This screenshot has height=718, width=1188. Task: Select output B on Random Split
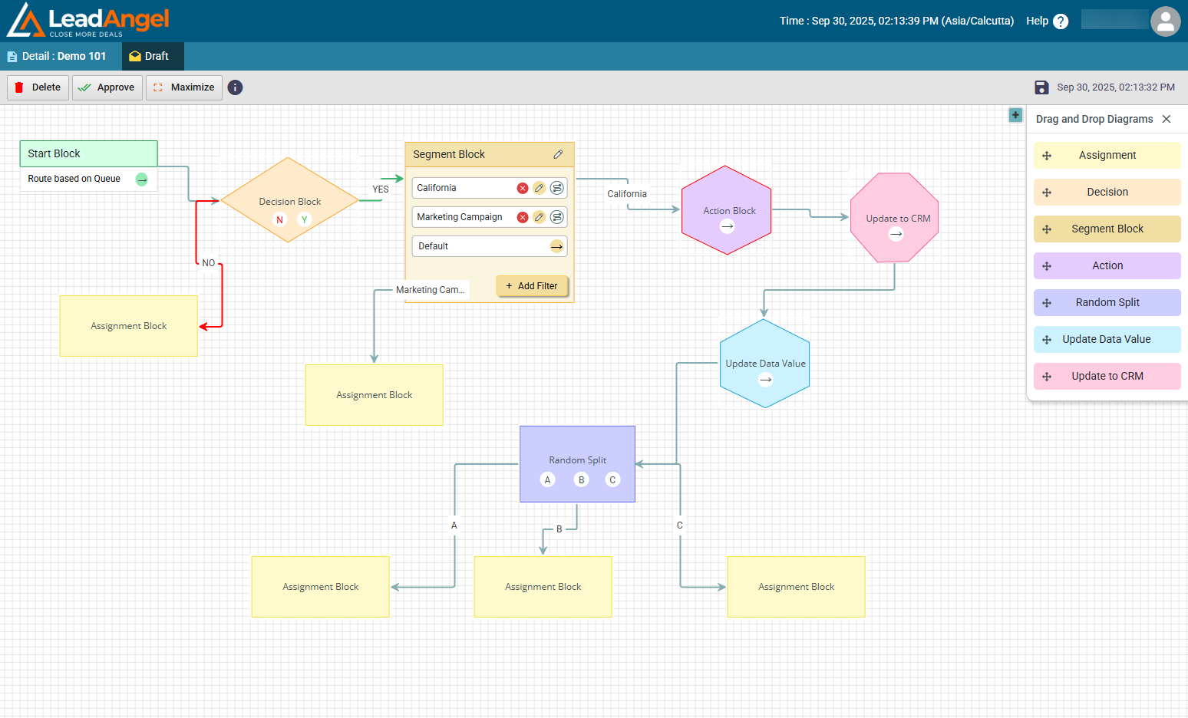(582, 480)
